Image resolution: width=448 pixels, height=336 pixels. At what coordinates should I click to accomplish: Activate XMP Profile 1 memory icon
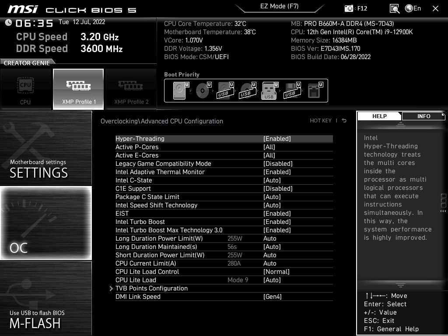[78, 89]
